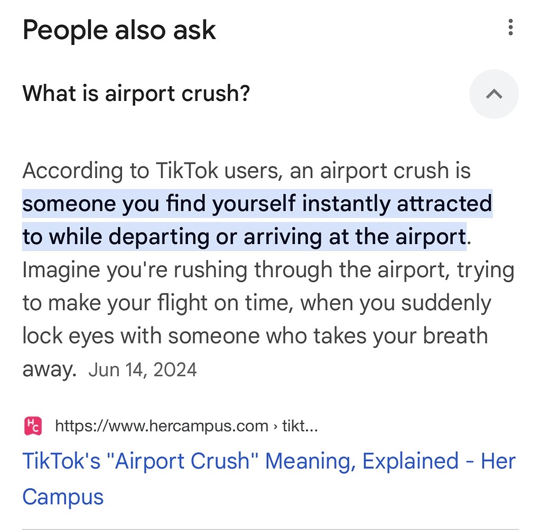
Task: Click the highlighted definition text
Action: coord(257,219)
